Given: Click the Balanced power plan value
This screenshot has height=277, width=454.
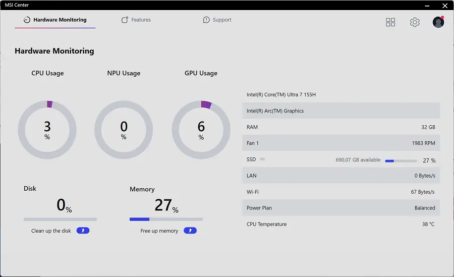Looking at the screenshot, I should pyautogui.click(x=425, y=208).
